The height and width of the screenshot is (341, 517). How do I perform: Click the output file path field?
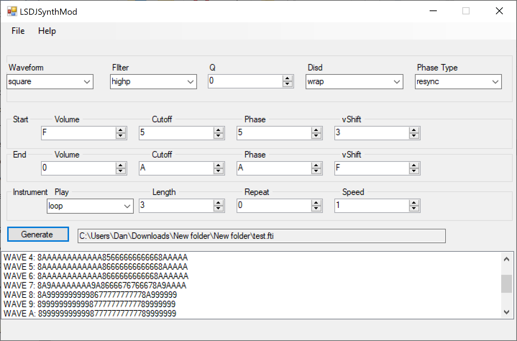click(x=261, y=236)
